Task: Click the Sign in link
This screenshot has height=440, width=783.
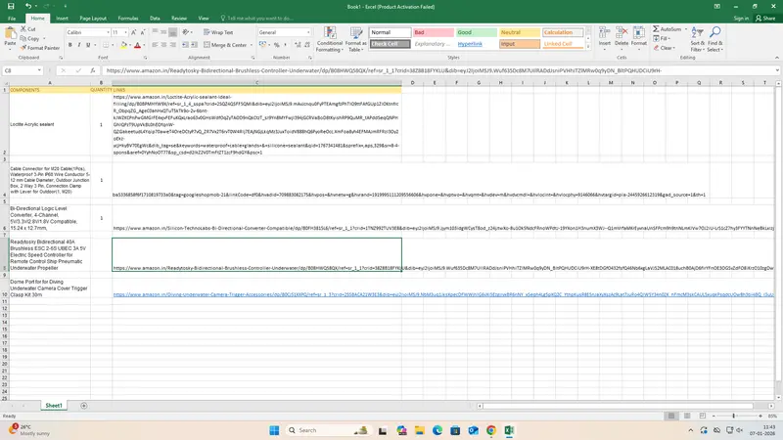Action: coord(741,19)
